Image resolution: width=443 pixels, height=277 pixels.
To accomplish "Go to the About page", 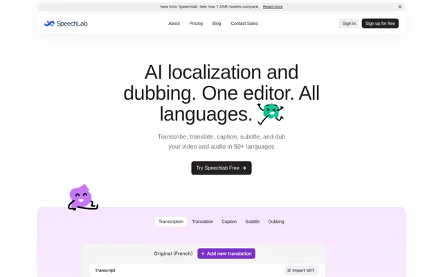I will point(174,24).
